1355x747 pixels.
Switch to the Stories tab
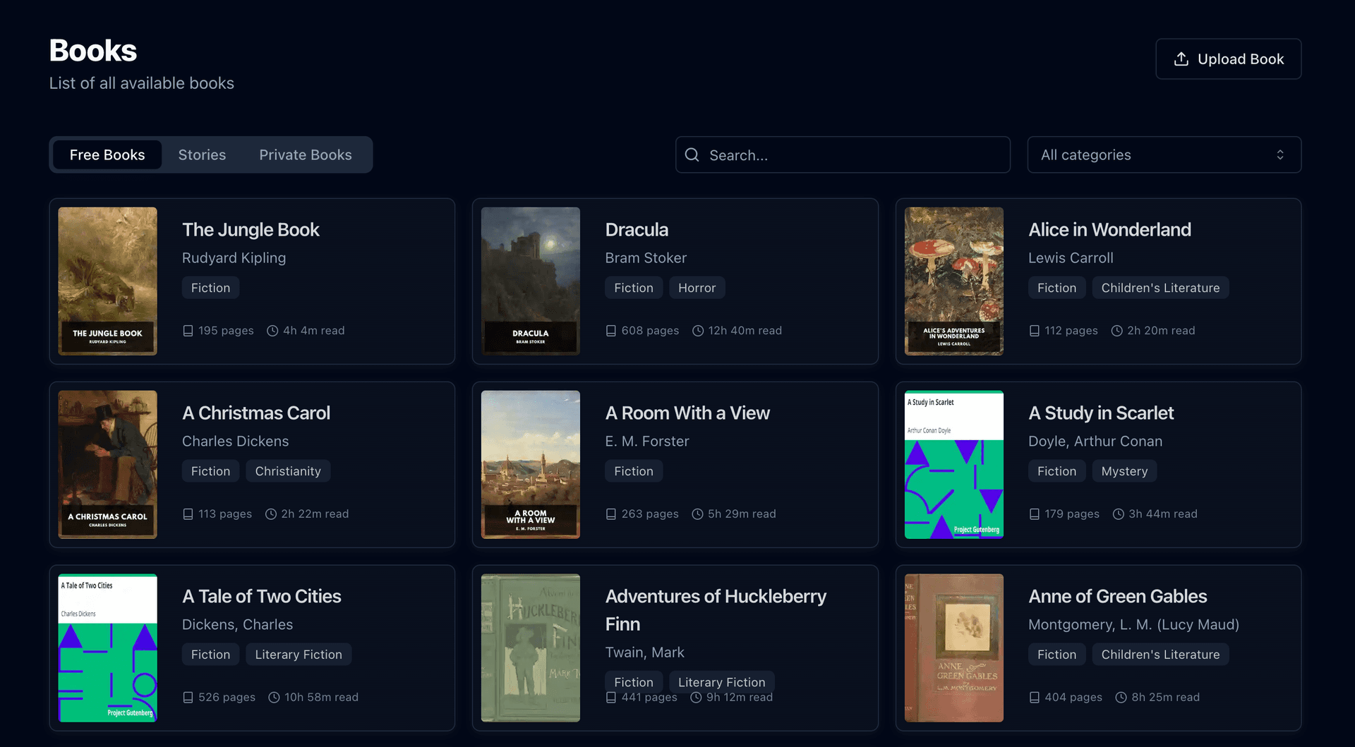(202, 155)
